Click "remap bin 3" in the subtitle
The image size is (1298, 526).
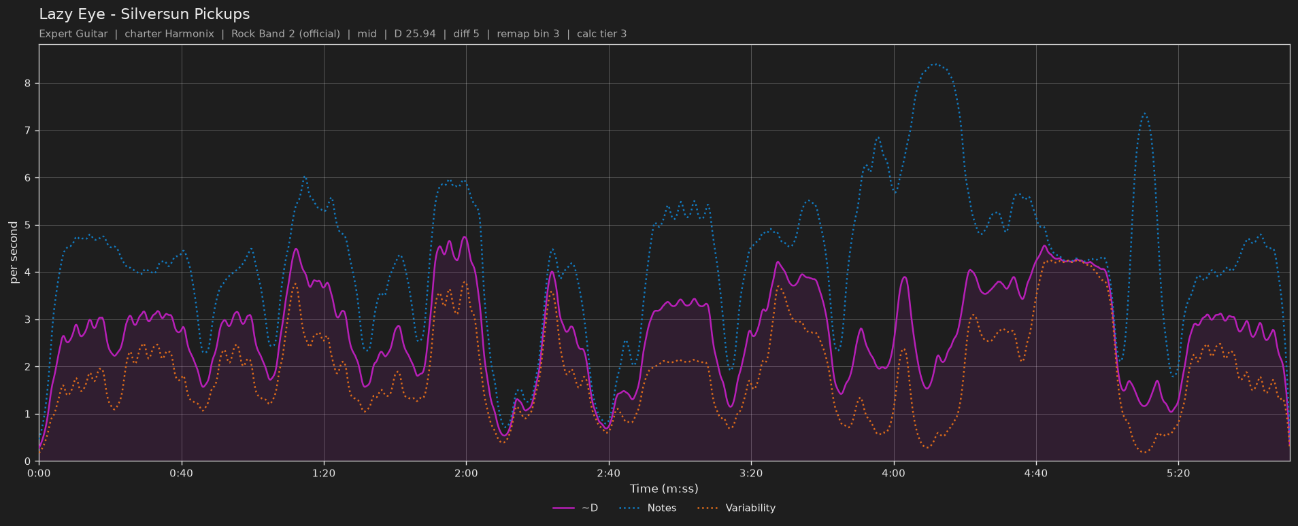[x=528, y=34]
